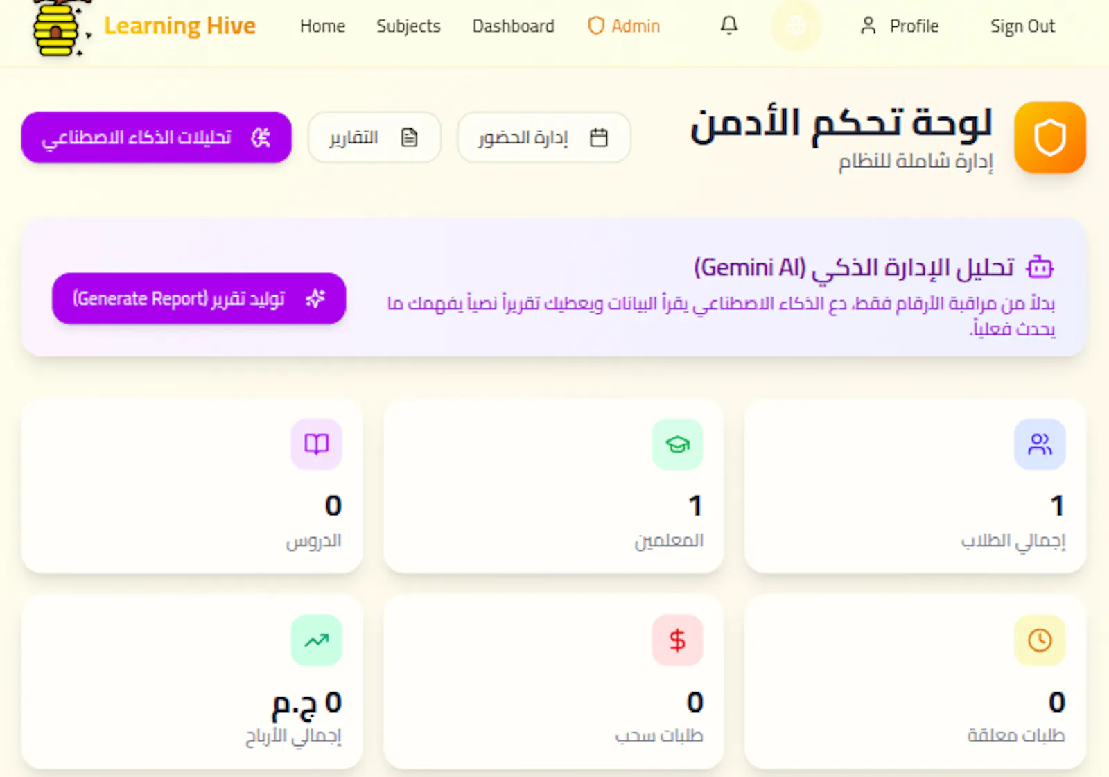Click the purple book icon on lessons card

(x=317, y=444)
